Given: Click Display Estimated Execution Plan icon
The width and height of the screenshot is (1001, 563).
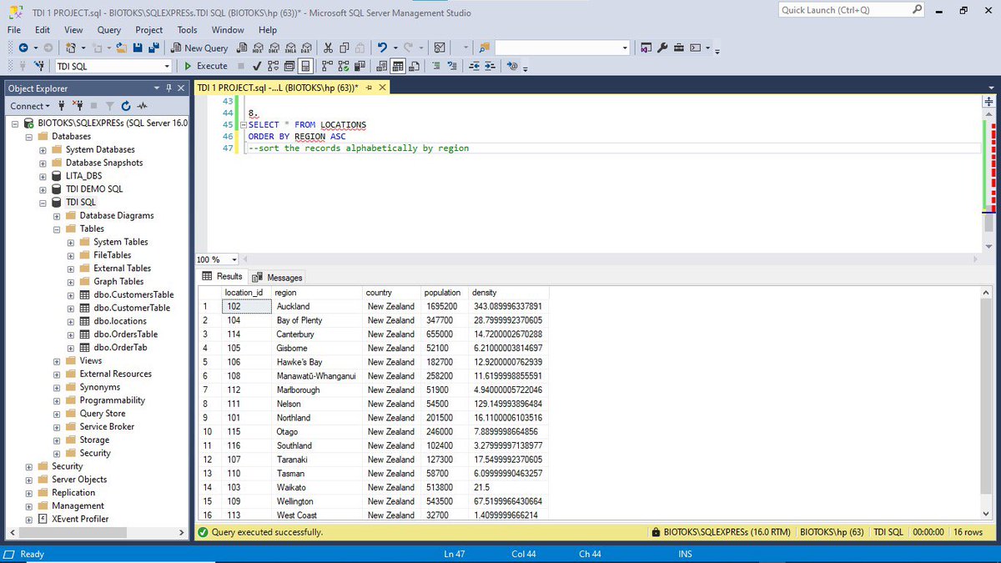Looking at the screenshot, I should (x=273, y=66).
